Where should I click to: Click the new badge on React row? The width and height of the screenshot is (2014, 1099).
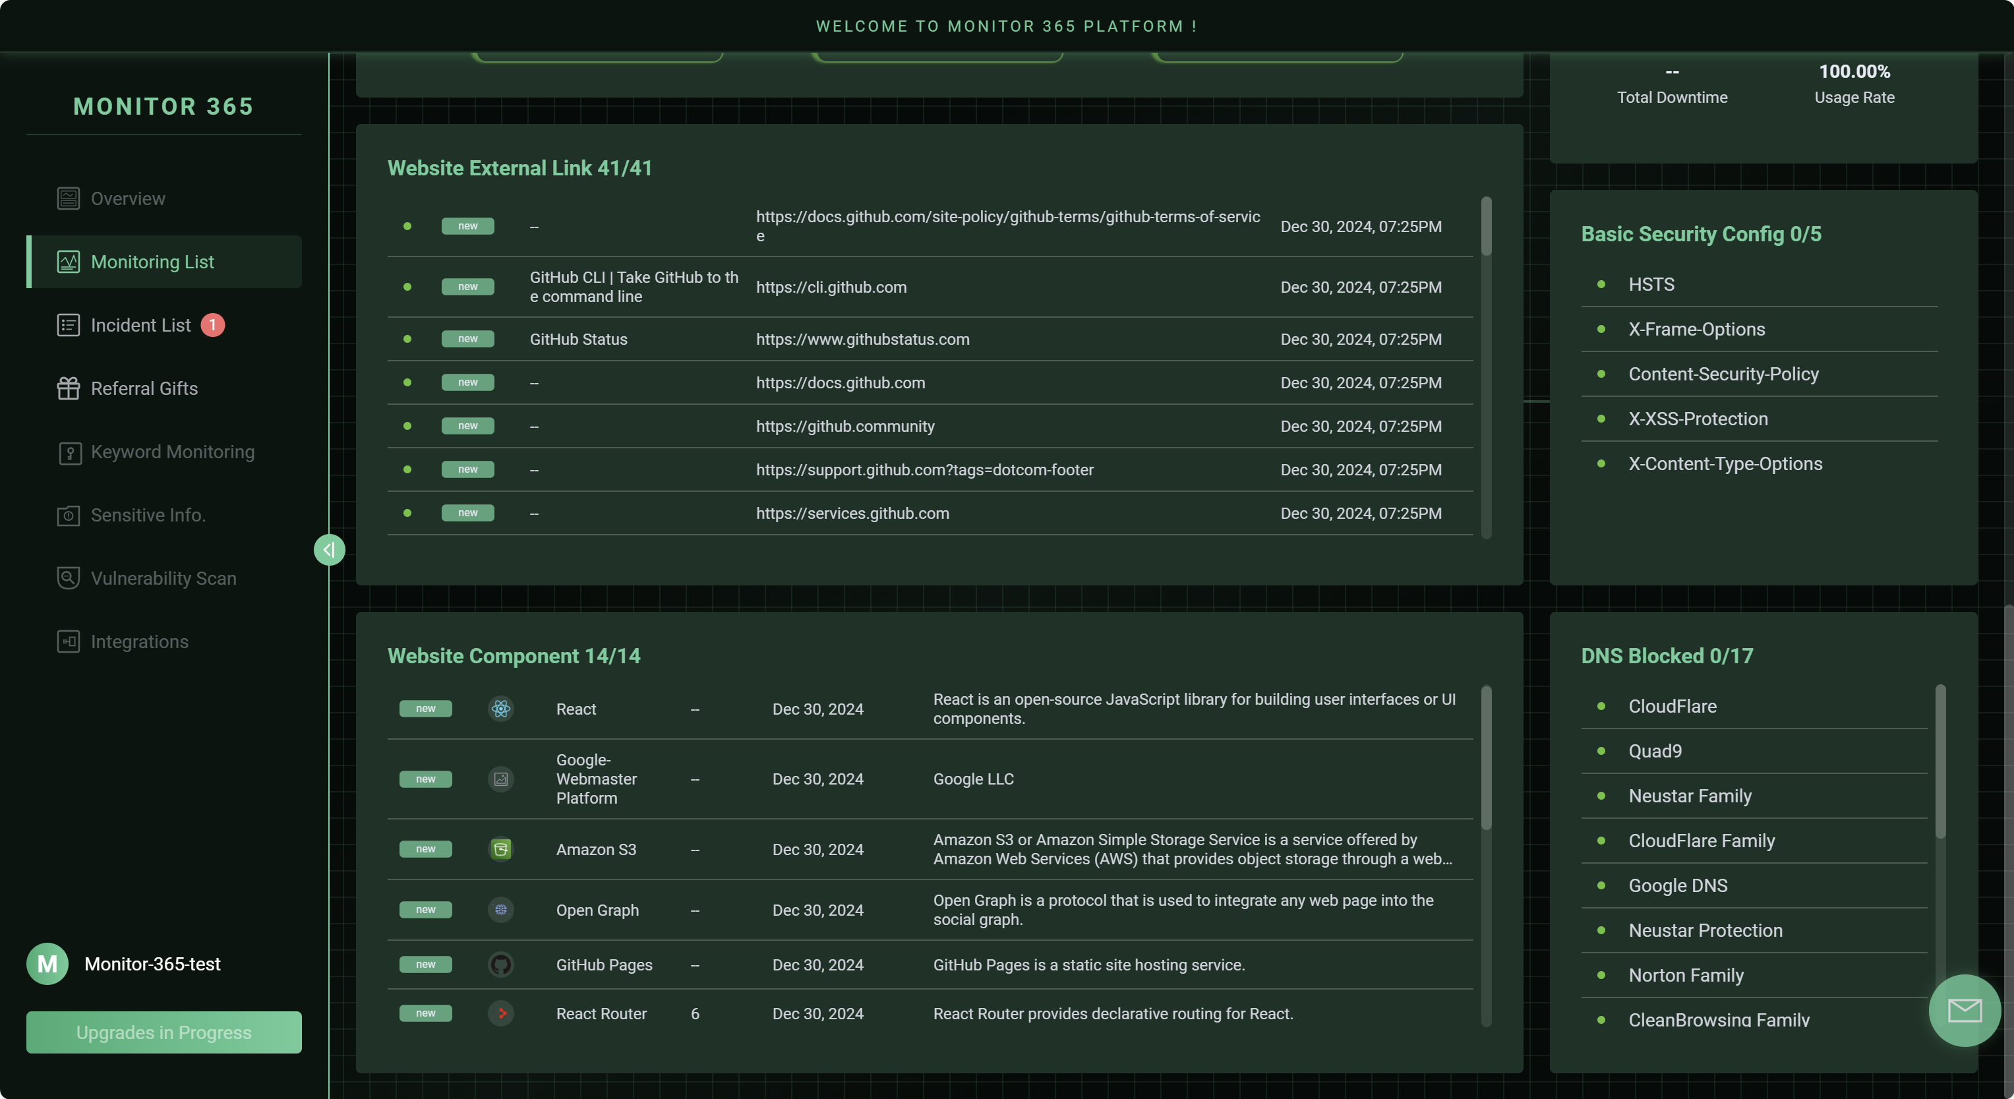coord(425,709)
